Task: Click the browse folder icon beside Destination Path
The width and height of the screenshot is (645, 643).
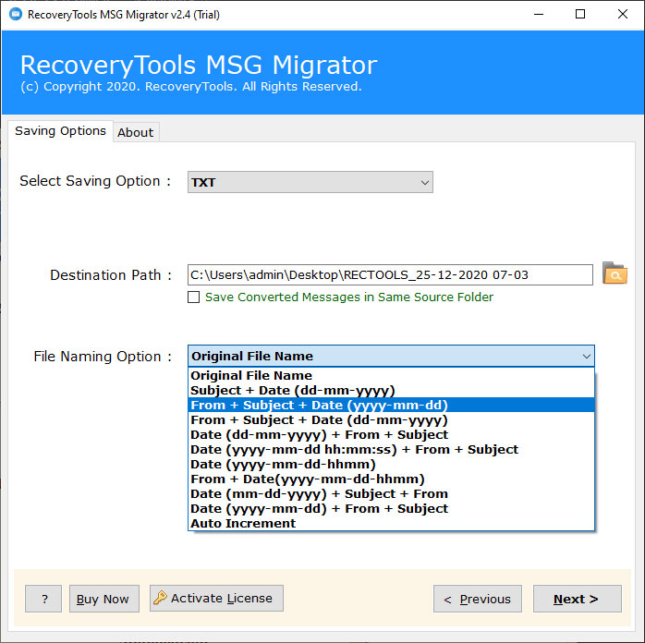Action: (x=615, y=273)
